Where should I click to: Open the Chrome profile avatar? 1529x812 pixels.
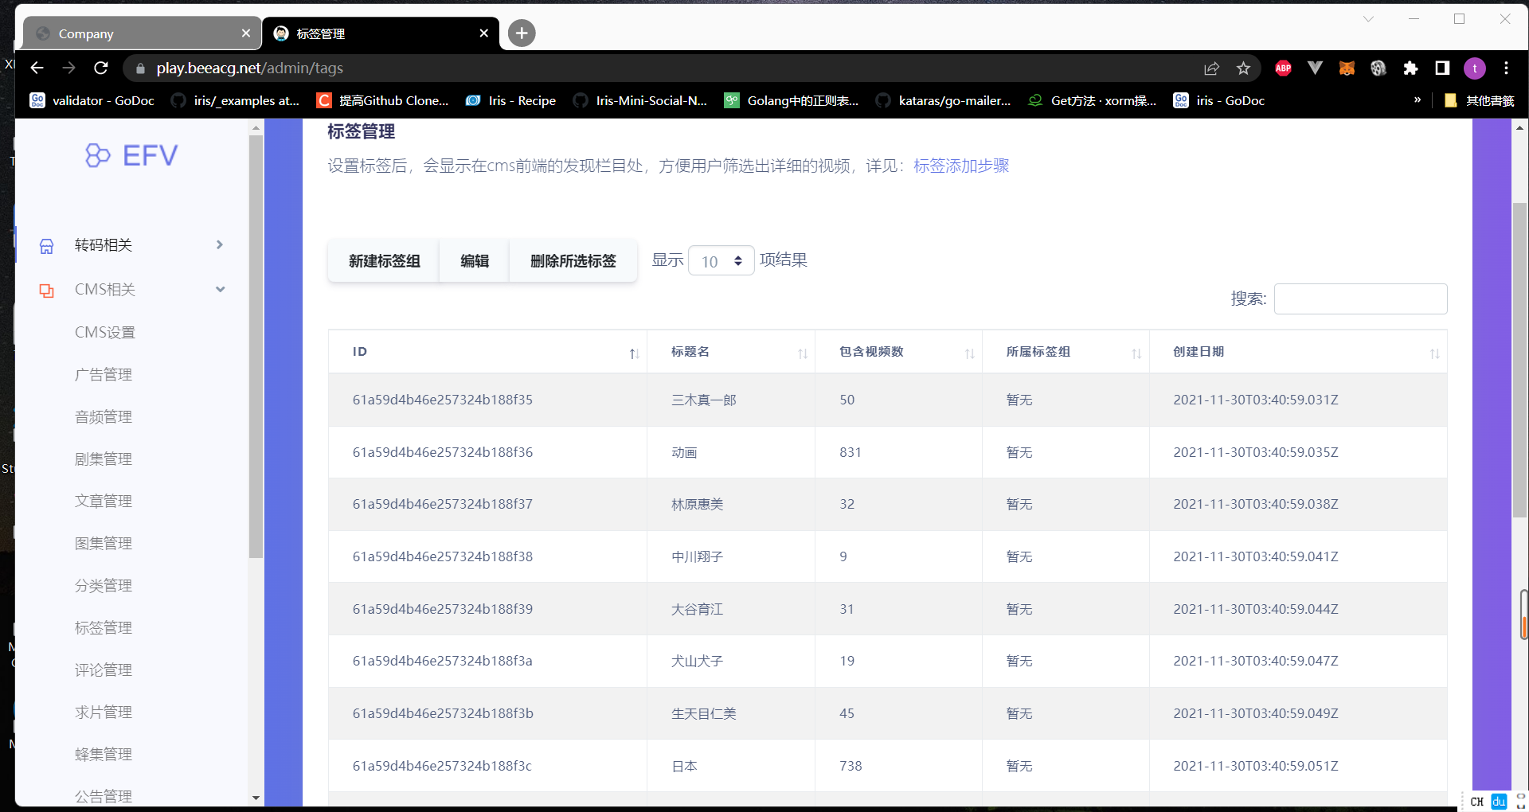[x=1475, y=68]
